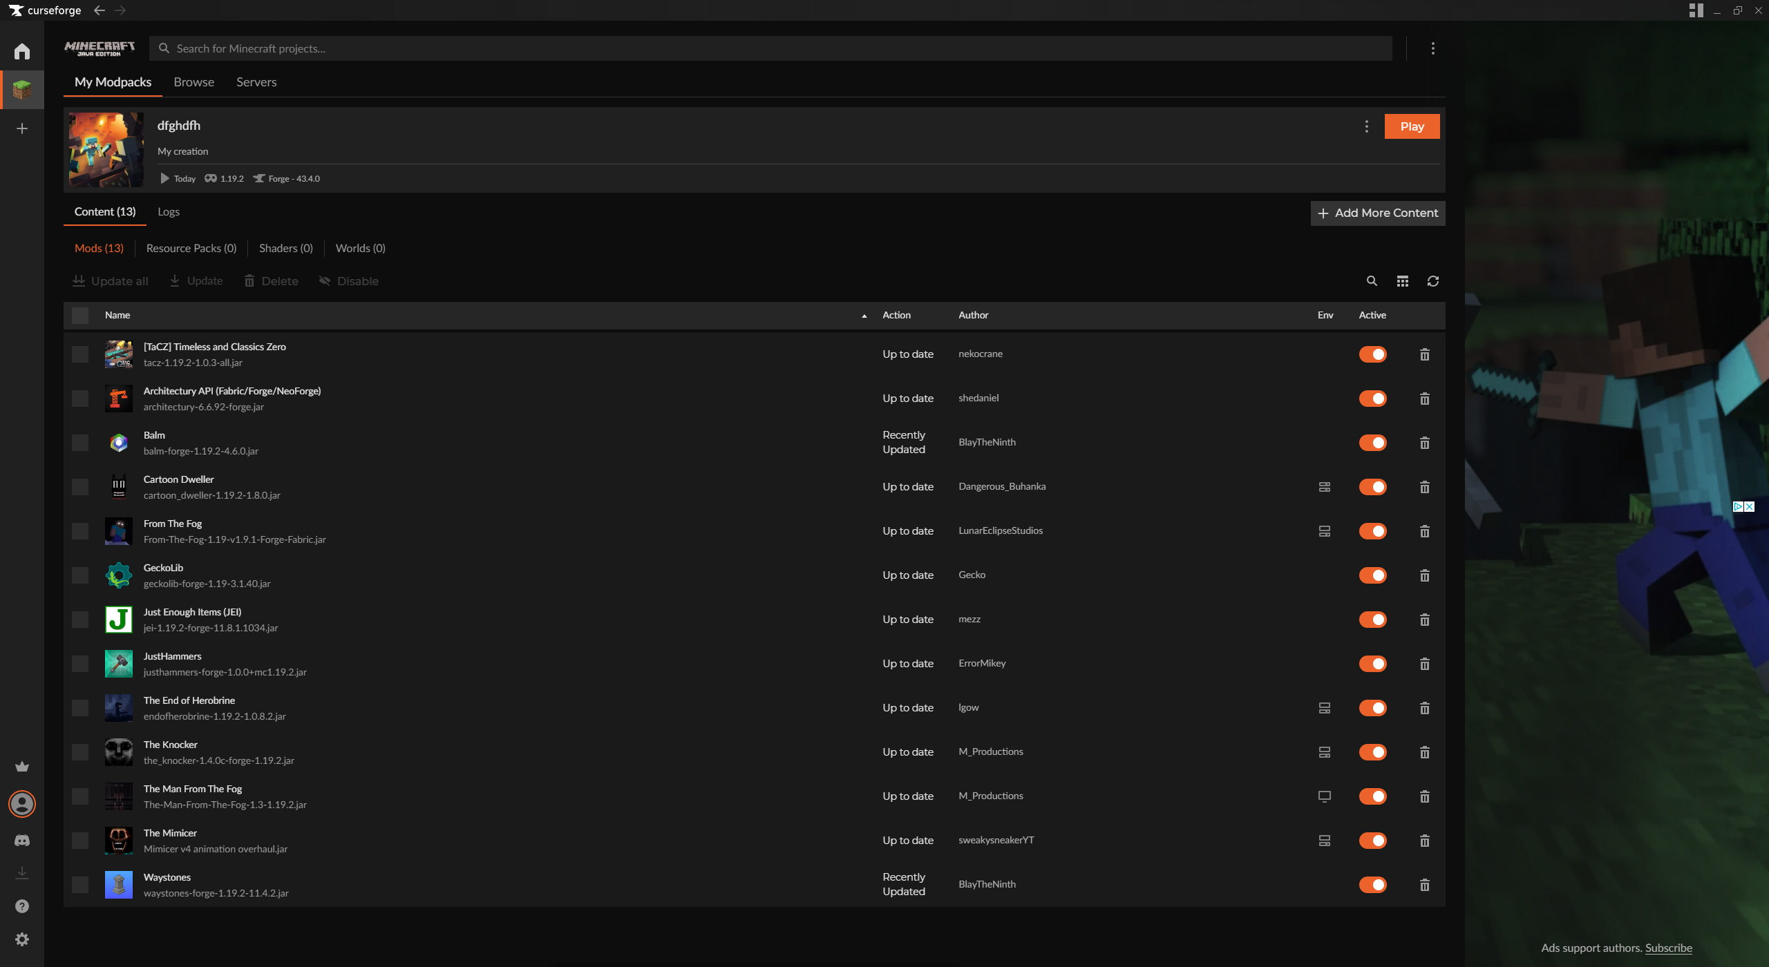Click the Content (13) tab
Screen dimensions: 1769x967
(105, 212)
